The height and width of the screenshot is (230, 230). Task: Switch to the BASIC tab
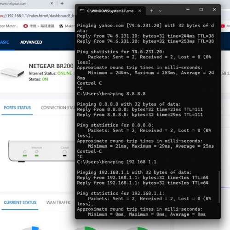pos(5,42)
